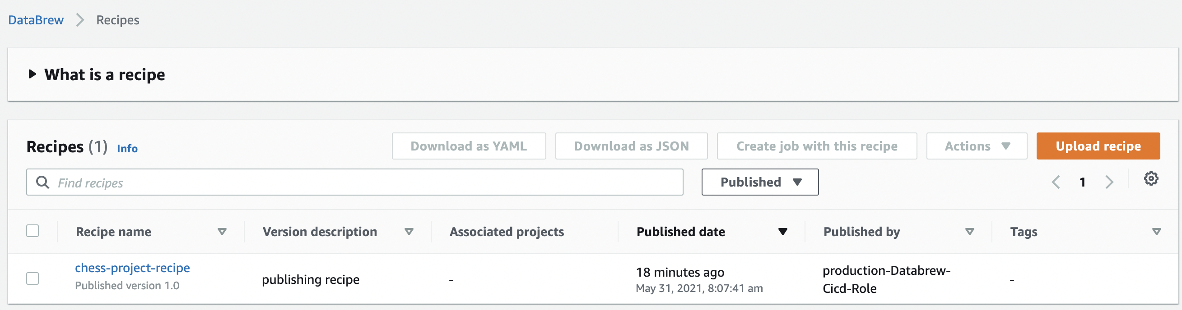
Task: Click Download as YAML button
Action: point(469,146)
